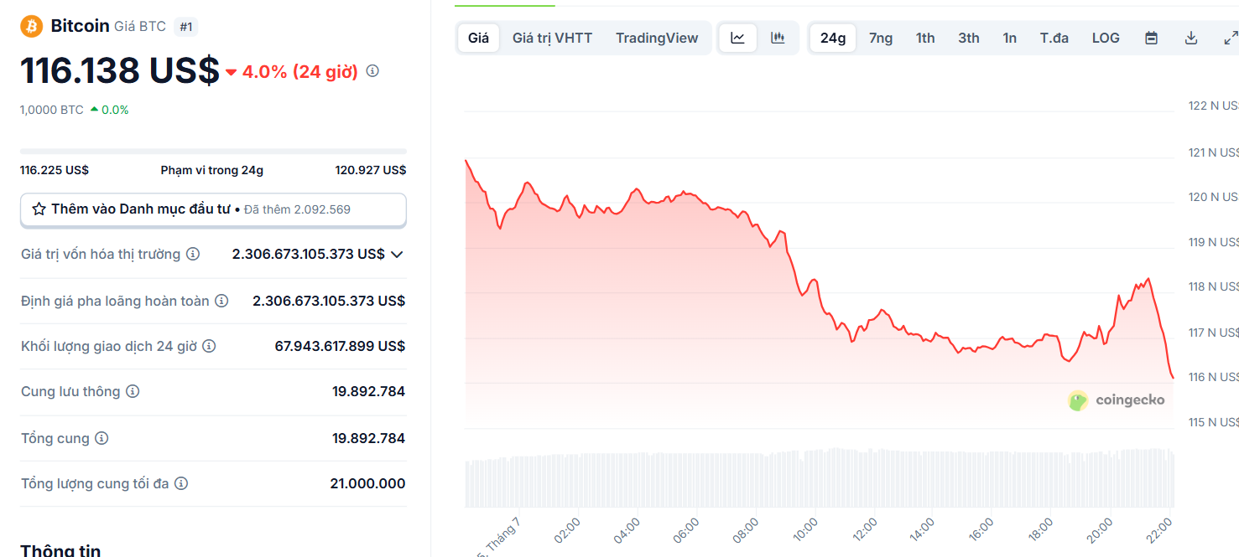Screen dimensions: 1239x557
Task: Click the 1,0000 BTC value
Action: tap(52, 110)
